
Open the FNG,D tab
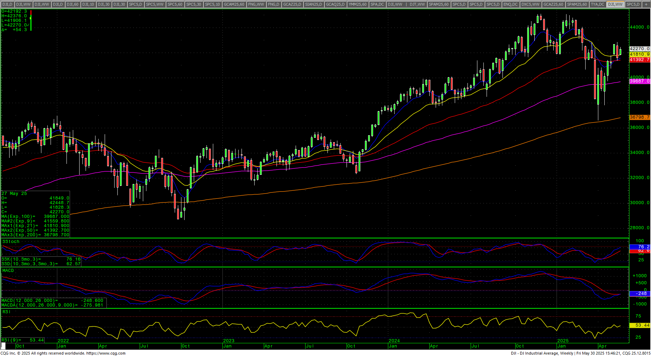[274, 4]
